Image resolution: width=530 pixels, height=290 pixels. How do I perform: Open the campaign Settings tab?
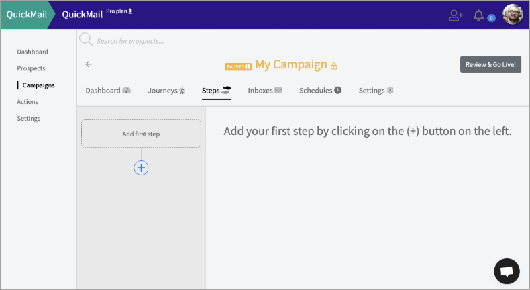click(x=376, y=91)
